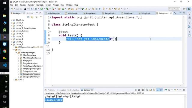Image resolution: width=192 pixels, height=108 pixels.
Task: Toggle the Skip All Breakpoints icon
Action: [x=31, y=9]
